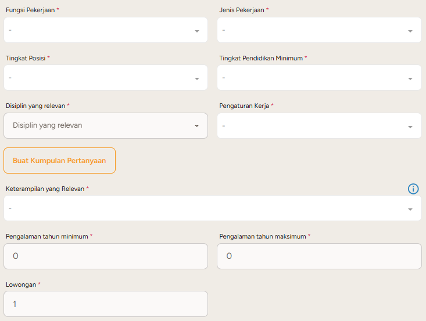Open the Pengaturan Kerja dropdown
The image size is (426, 321).
(313, 126)
